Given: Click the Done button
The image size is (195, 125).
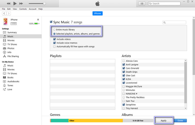Looking at the screenshot, I should tap(180, 121).
